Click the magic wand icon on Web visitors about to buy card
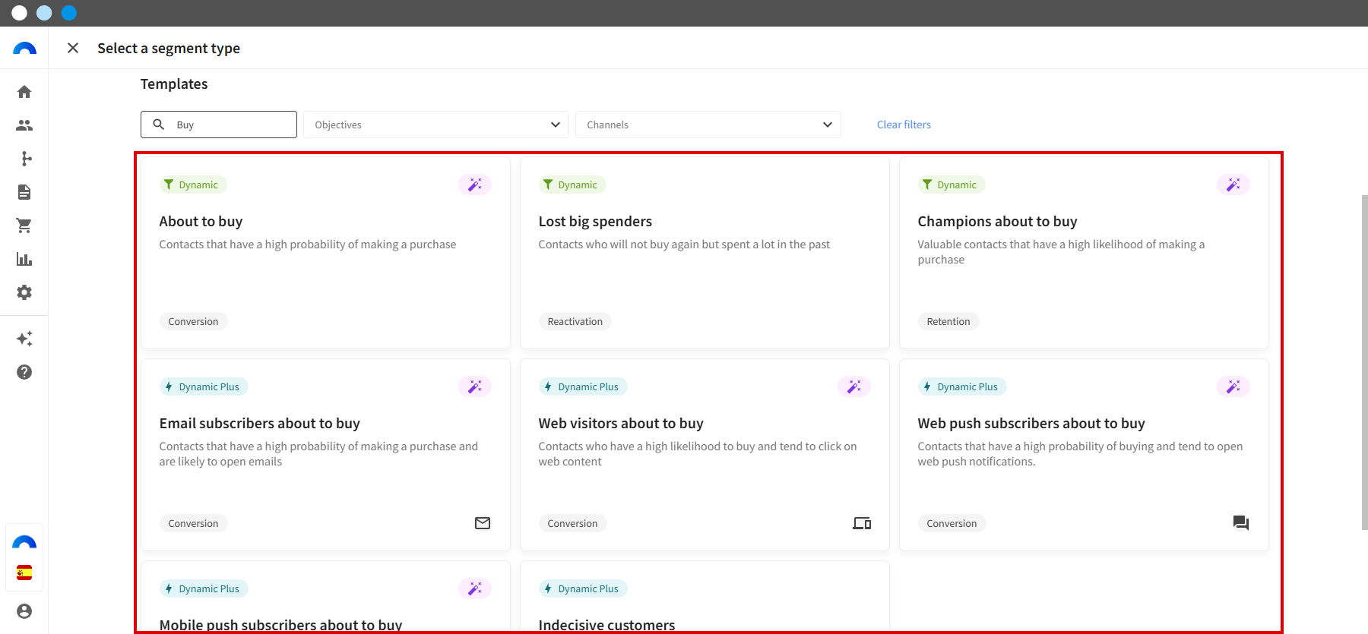1368x634 pixels. [x=854, y=386]
